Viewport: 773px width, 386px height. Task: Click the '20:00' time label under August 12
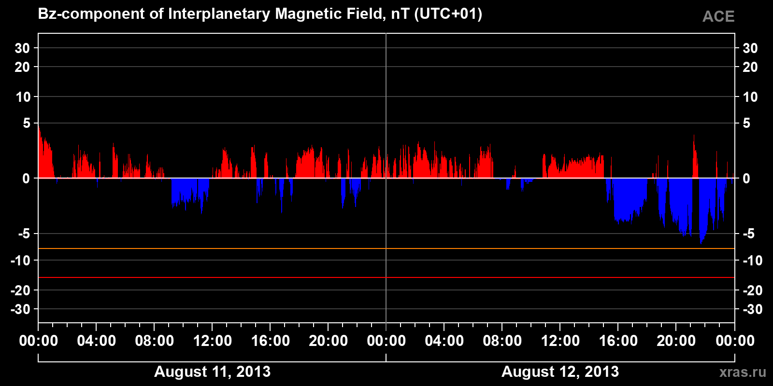676,341
